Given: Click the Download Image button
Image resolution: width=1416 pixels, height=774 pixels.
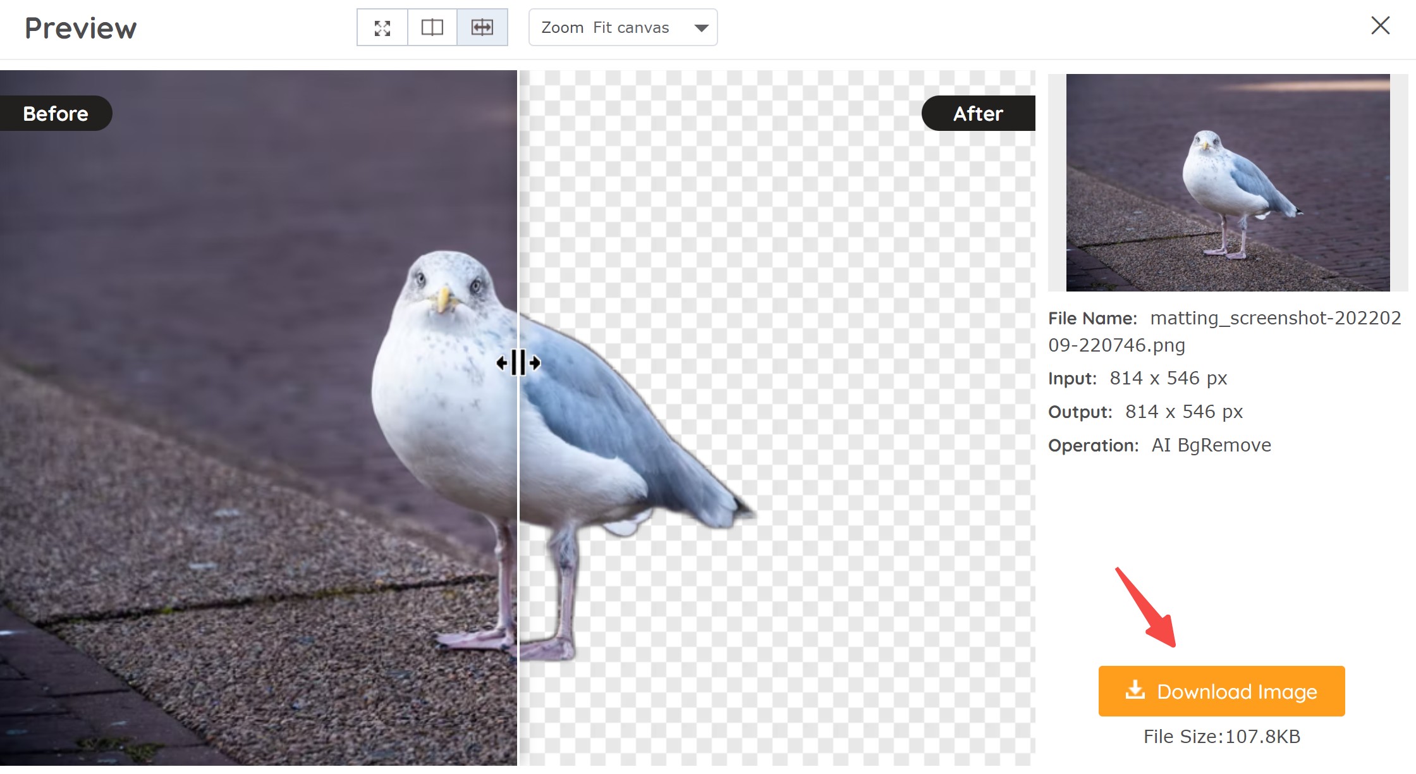Looking at the screenshot, I should pos(1221,691).
